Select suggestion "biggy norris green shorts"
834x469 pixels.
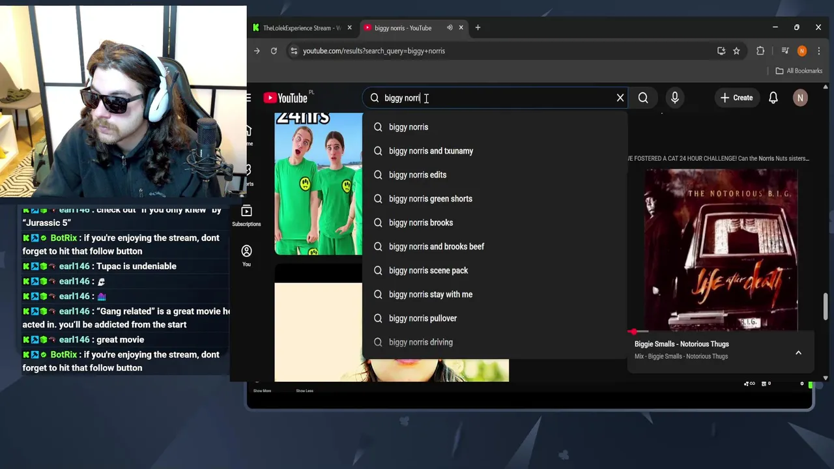(495, 199)
